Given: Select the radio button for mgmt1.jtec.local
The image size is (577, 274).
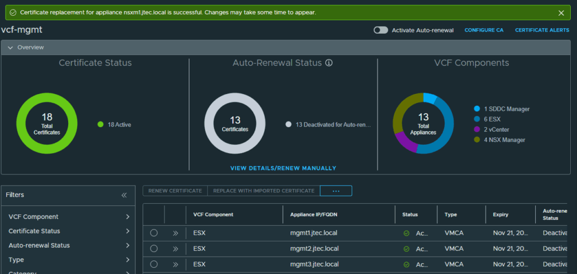Looking at the screenshot, I should point(154,233).
